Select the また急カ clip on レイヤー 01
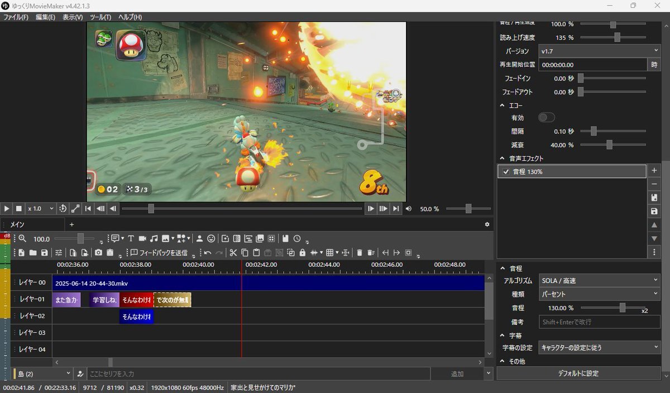The image size is (670, 393). tap(66, 300)
